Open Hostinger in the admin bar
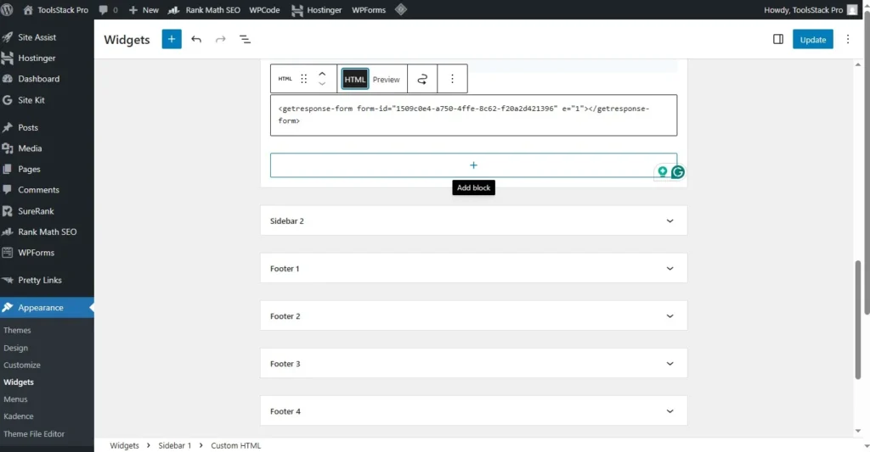 (x=317, y=10)
